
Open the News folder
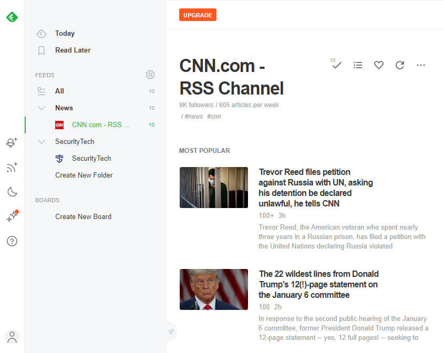pyautogui.click(x=64, y=108)
